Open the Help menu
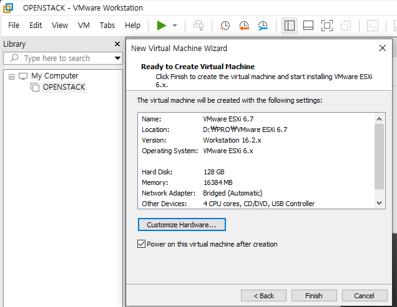 [132, 26]
